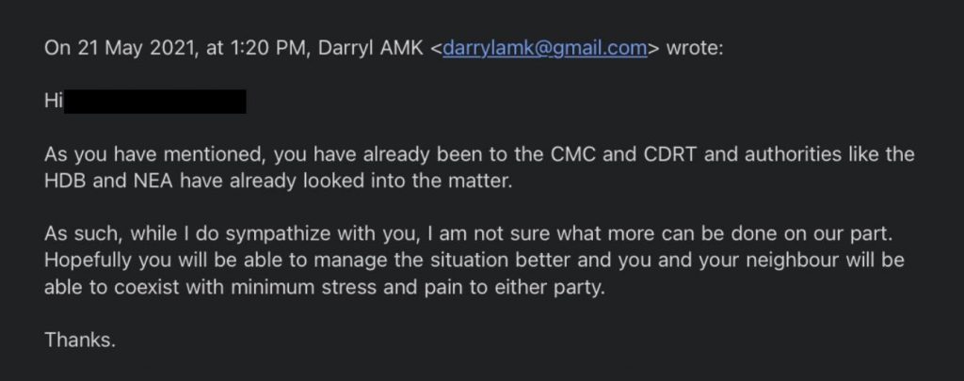Image resolution: width=964 pixels, height=381 pixels.
Task: Click the sender name Darryl AMK
Action: (371, 49)
